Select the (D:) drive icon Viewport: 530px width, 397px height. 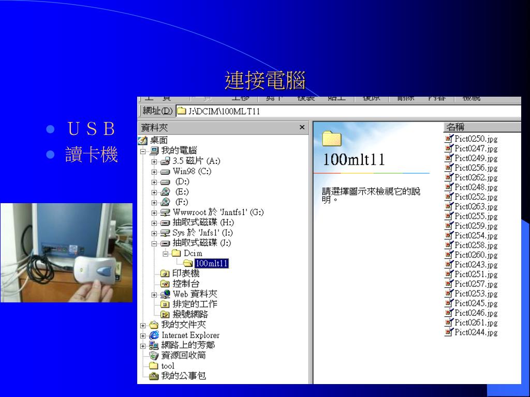tap(165, 182)
